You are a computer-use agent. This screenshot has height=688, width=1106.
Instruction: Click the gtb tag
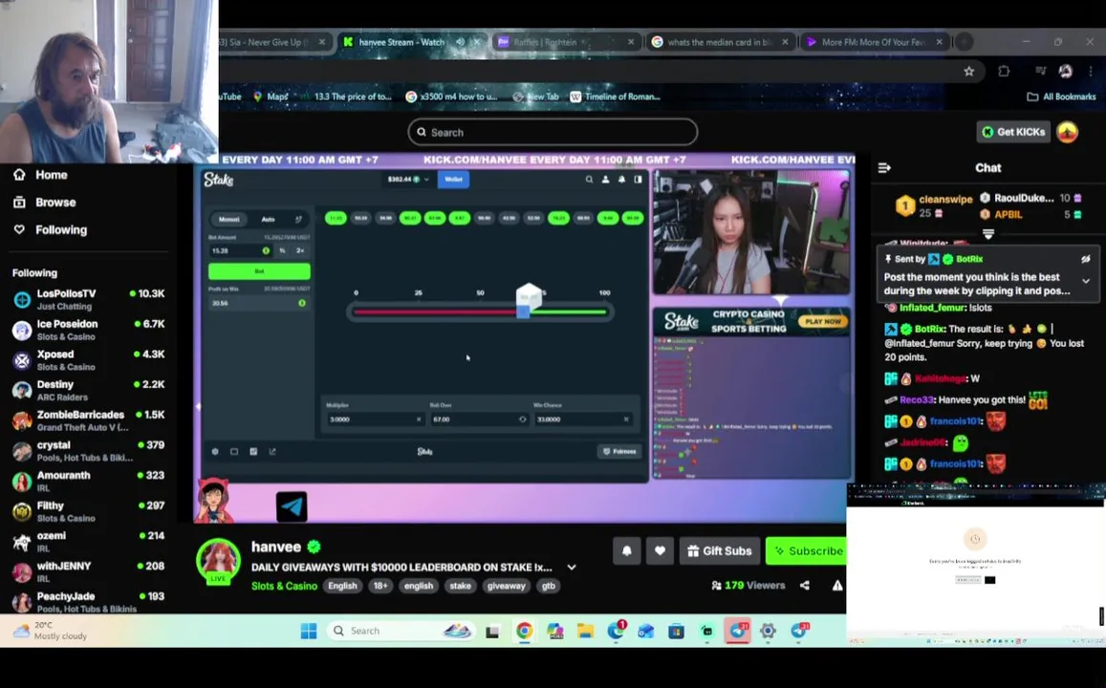pos(548,586)
